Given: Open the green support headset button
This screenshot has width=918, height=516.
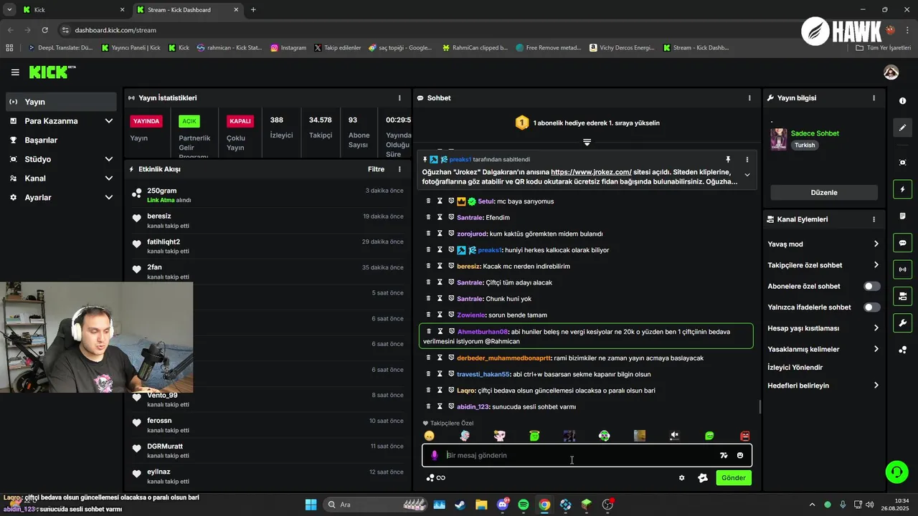Looking at the screenshot, I should click(x=896, y=472).
